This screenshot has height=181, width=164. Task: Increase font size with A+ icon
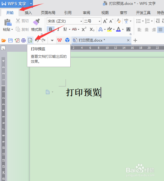[105, 21]
